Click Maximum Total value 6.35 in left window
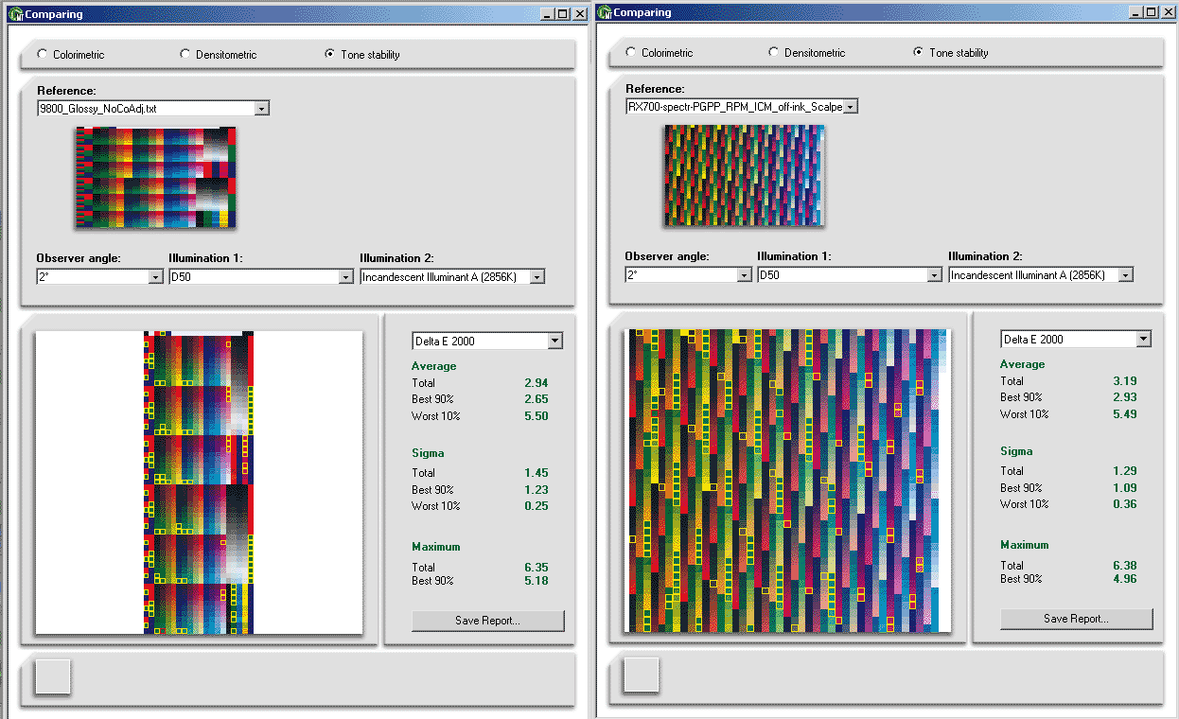 537,568
